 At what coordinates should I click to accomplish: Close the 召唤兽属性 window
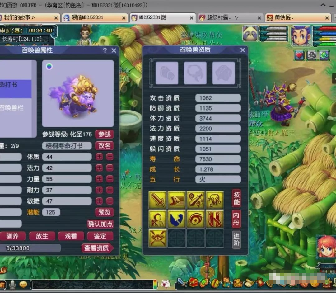(114, 51)
